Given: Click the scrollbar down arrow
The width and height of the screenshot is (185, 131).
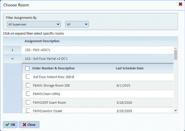Looking at the screenshot, I should [x=176, y=111].
